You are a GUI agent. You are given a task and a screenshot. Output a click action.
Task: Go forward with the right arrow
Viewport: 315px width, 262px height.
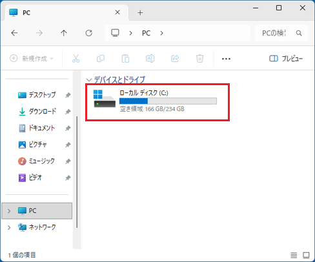tap(39, 33)
